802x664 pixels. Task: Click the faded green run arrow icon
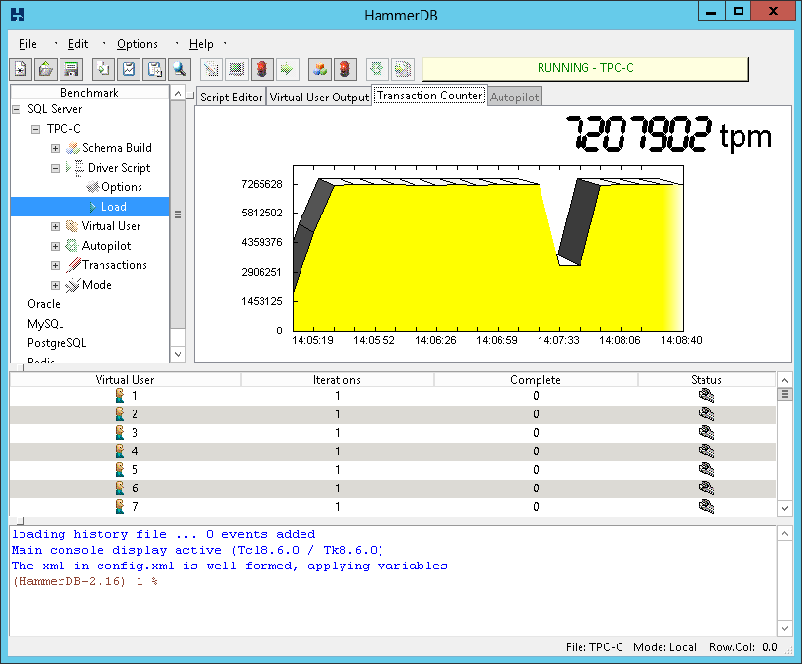(x=288, y=69)
